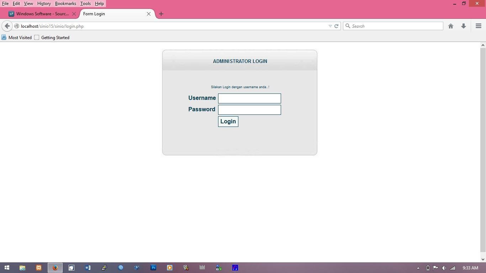
Task: Open File Explorer from taskbar
Action: pos(22,268)
